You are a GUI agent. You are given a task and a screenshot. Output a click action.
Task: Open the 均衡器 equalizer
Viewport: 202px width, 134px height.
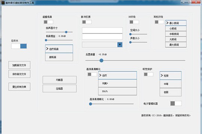tap(59, 80)
